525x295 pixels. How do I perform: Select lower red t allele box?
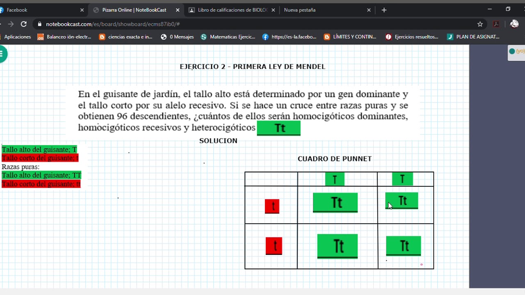pyautogui.click(x=274, y=246)
